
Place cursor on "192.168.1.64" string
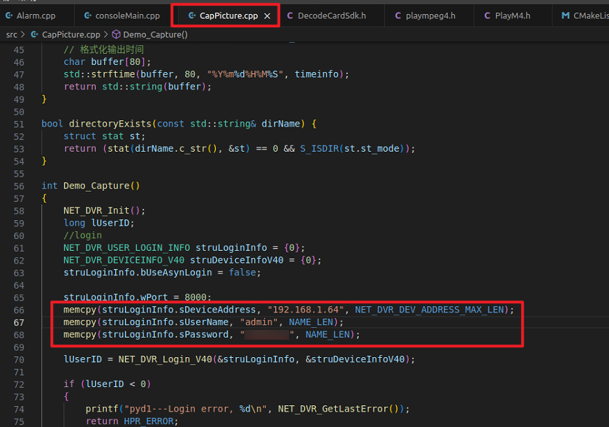tap(306, 310)
